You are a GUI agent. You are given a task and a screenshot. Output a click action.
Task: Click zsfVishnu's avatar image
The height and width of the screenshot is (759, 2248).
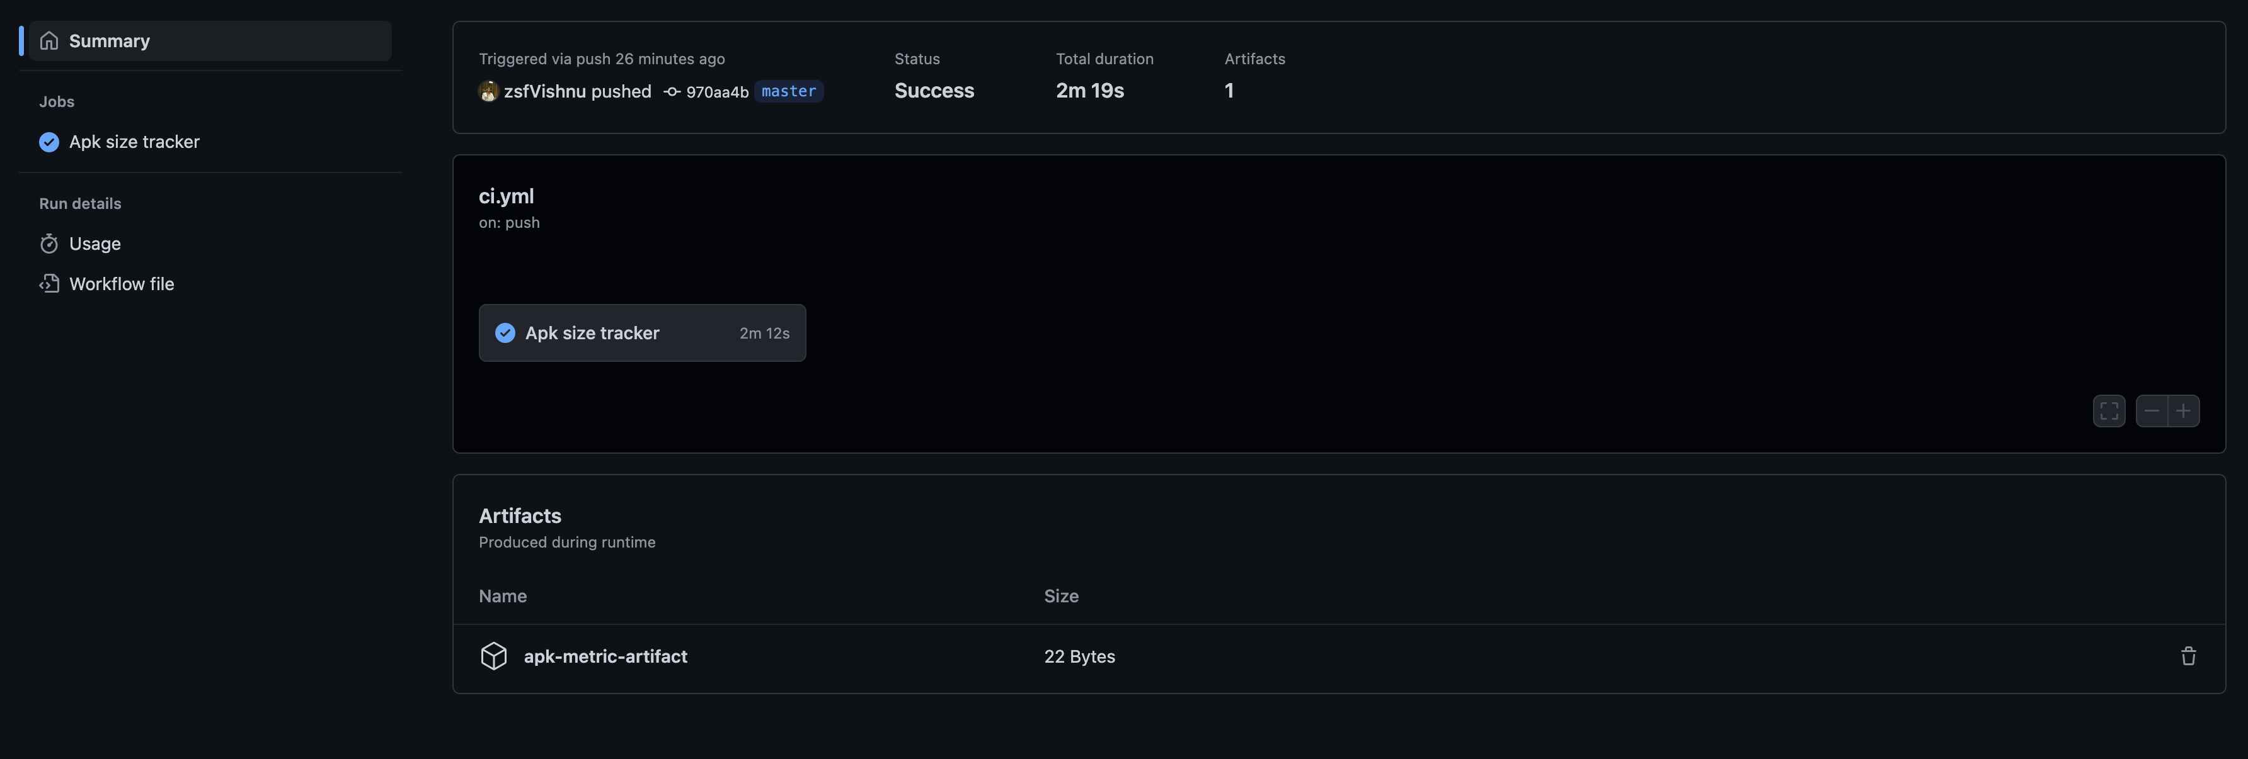490,91
